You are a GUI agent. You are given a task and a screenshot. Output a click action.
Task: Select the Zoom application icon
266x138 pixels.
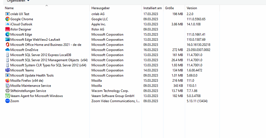coord(8,101)
